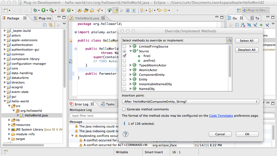Toggle Hide Fields icon in Outline
Viewport: 277px width, 156px height.
[249, 25]
